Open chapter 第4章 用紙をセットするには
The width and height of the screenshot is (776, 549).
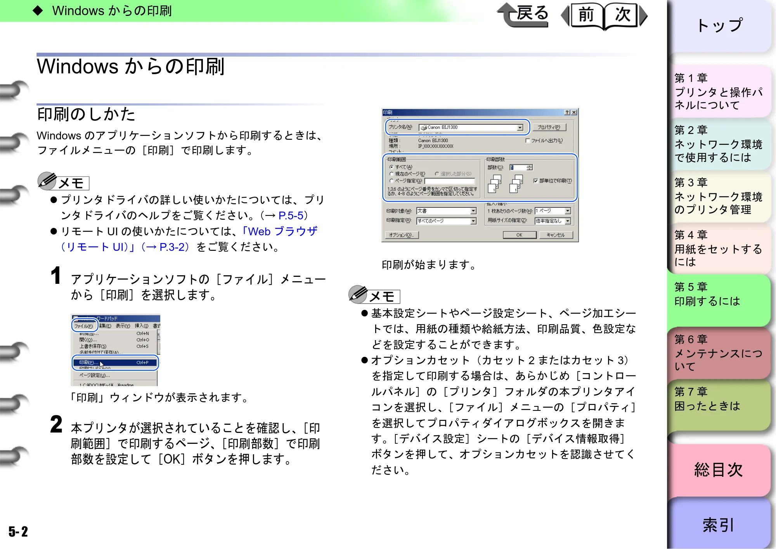tap(720, 248)
